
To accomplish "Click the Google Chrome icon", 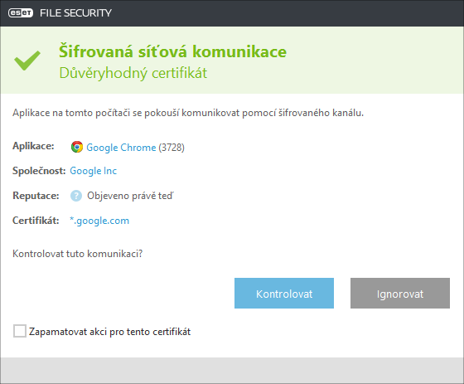I will (77, 147).
